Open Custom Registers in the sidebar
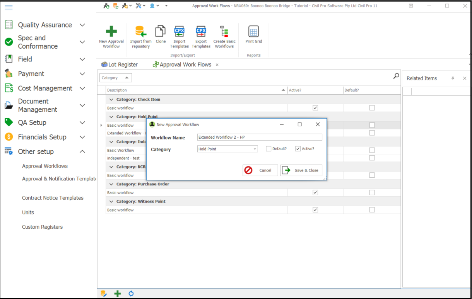The width and height of the screenshot is (472, 299). click(42, 227)
